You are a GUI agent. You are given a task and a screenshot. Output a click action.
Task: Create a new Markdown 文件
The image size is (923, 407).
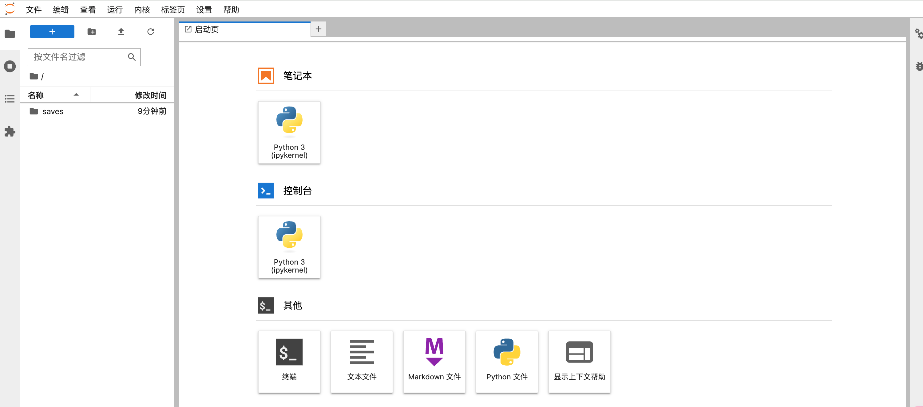click(x=434, y=362)
